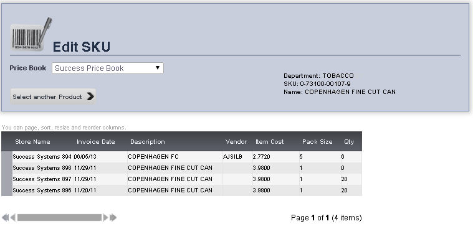This screenshot has height=244, width=473.
Task: Go to previous page arrow icon
Action: click(13, 217)
